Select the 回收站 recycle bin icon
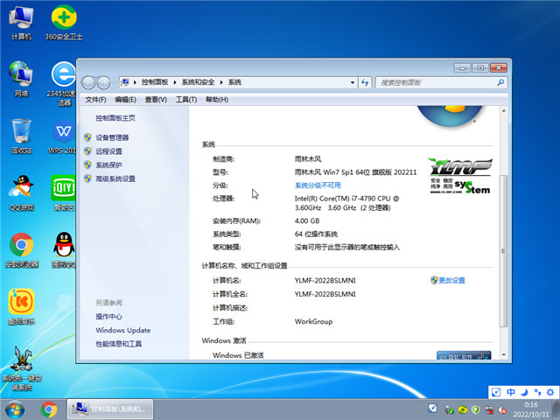This screenshot has height=420, width=560. point(21,133)
